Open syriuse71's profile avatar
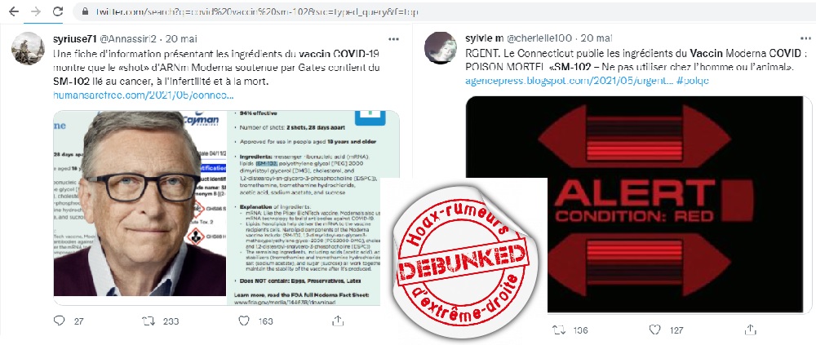Viewport: 816px width, 345px height. coord(28,48)
